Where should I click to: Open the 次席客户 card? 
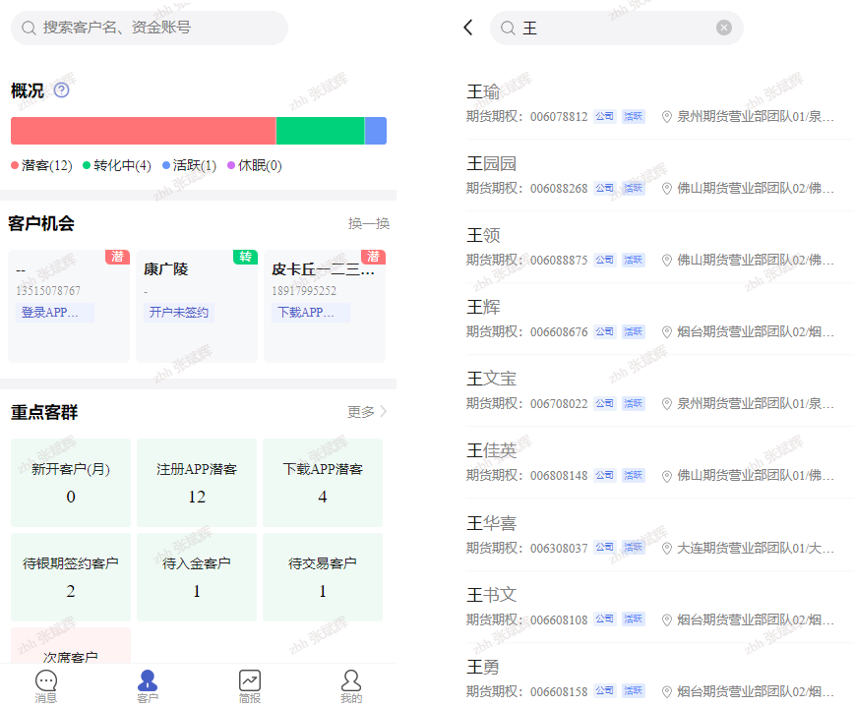(71, 646)
